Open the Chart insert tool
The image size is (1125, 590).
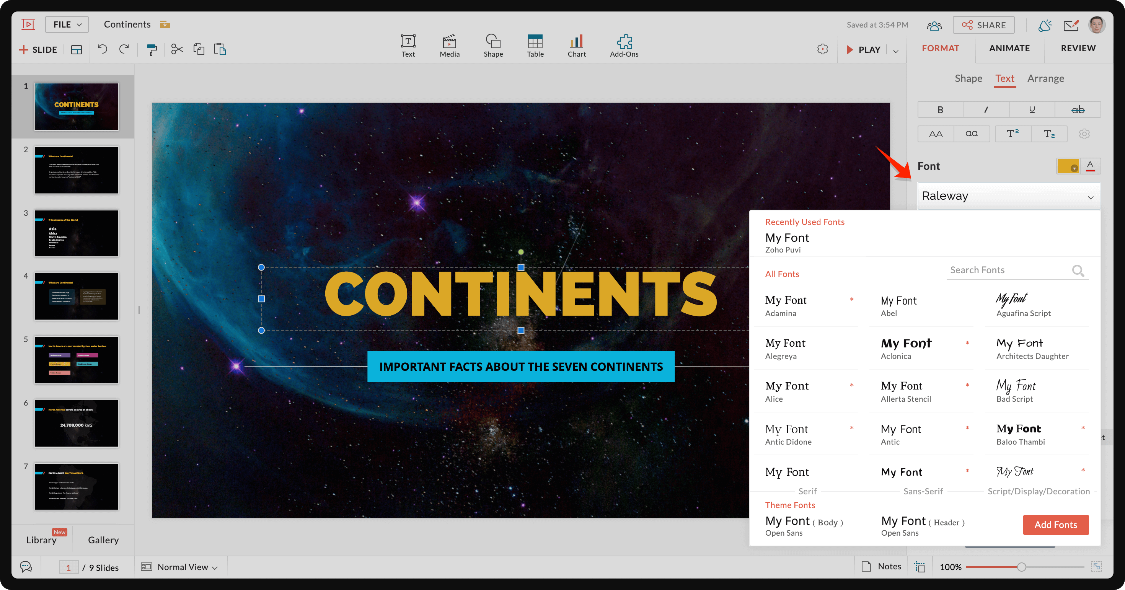pyautogui.click(x=577, y=46)
